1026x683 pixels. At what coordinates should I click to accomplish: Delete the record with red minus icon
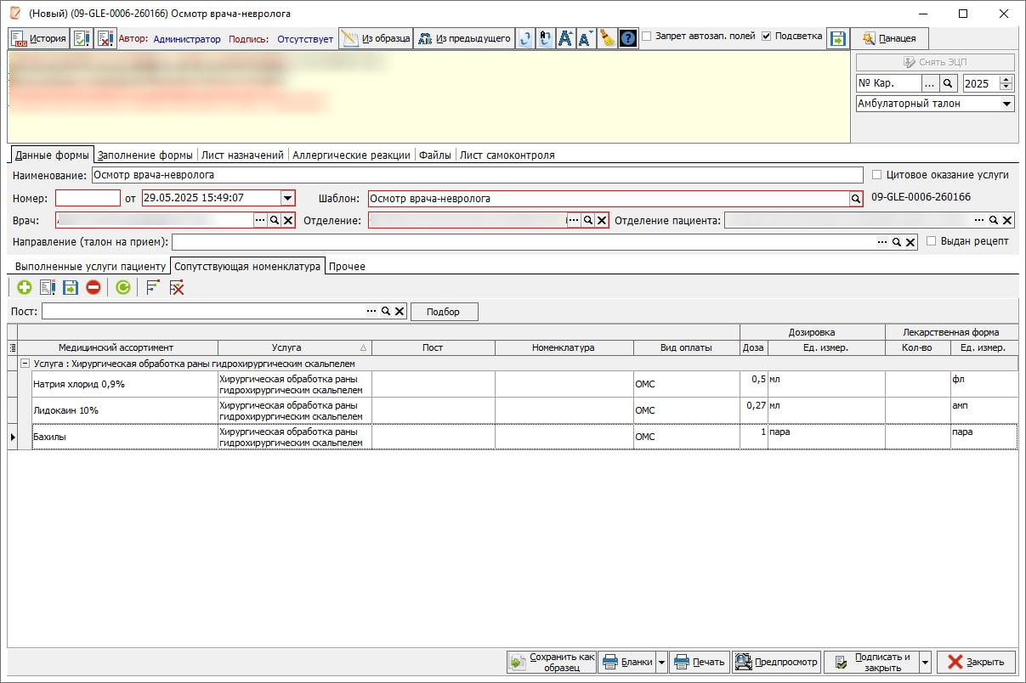[x=93, y=288]
